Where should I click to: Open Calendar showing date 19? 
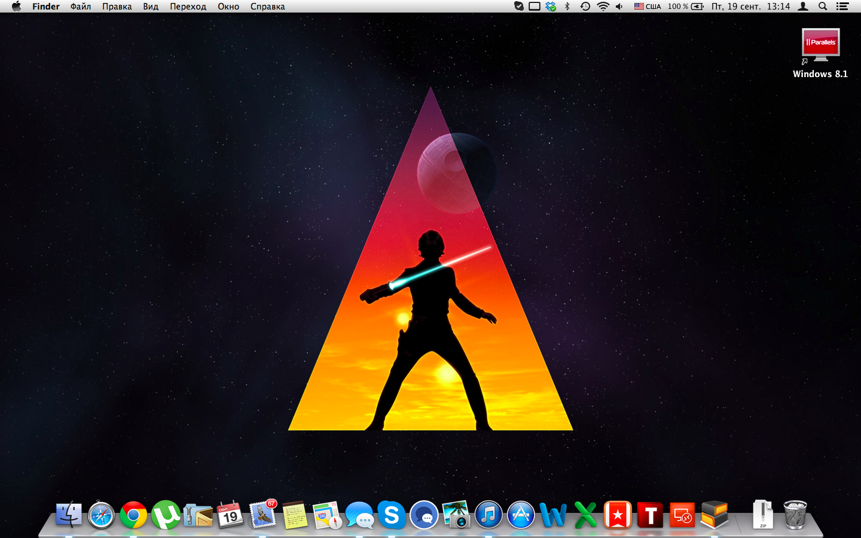(x=230, y=515)
